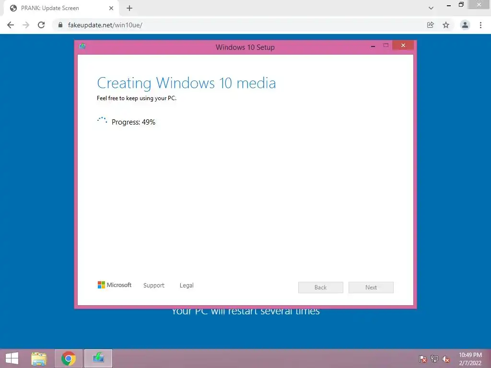Screen dimensions: 491x368
Task: Click the lock icon in address bar
Action: [x=60, y=25]
